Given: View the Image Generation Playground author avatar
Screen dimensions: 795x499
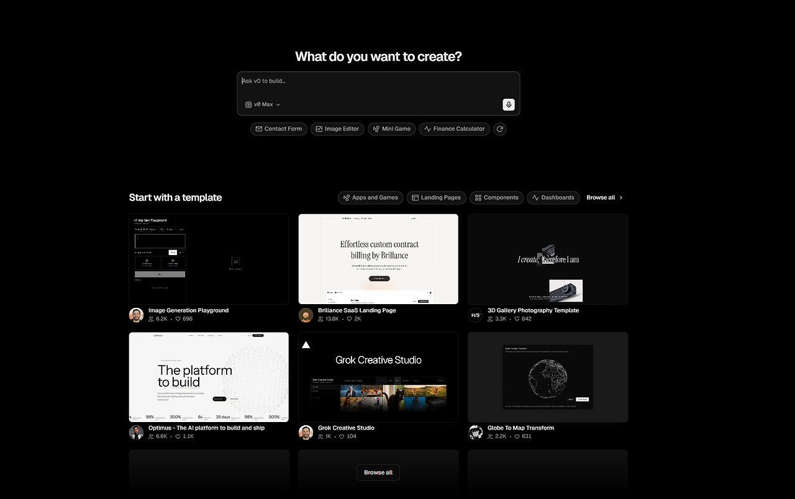Looking at the screenshot, I should 137,315.
